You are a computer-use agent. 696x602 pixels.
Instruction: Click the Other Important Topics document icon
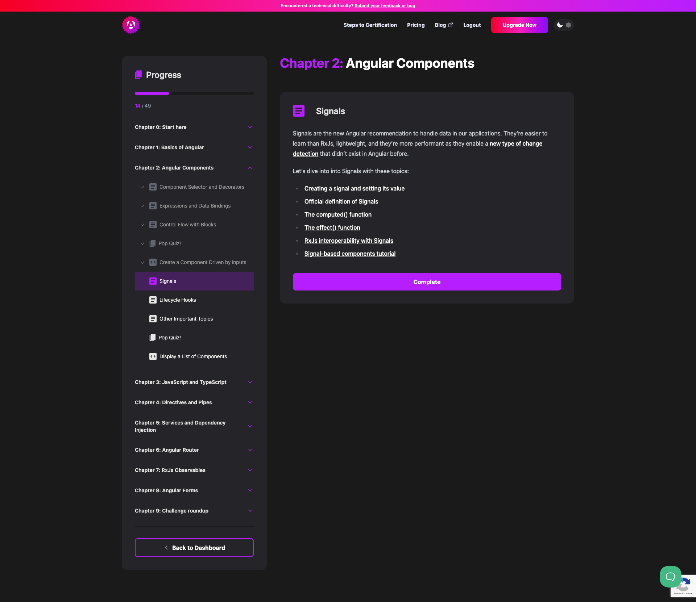(x=153, y=319)
